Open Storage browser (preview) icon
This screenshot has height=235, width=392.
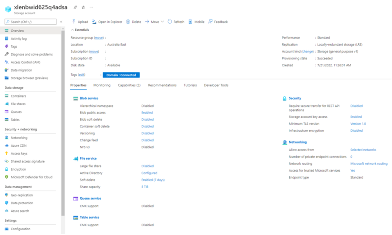coord(7,78)
